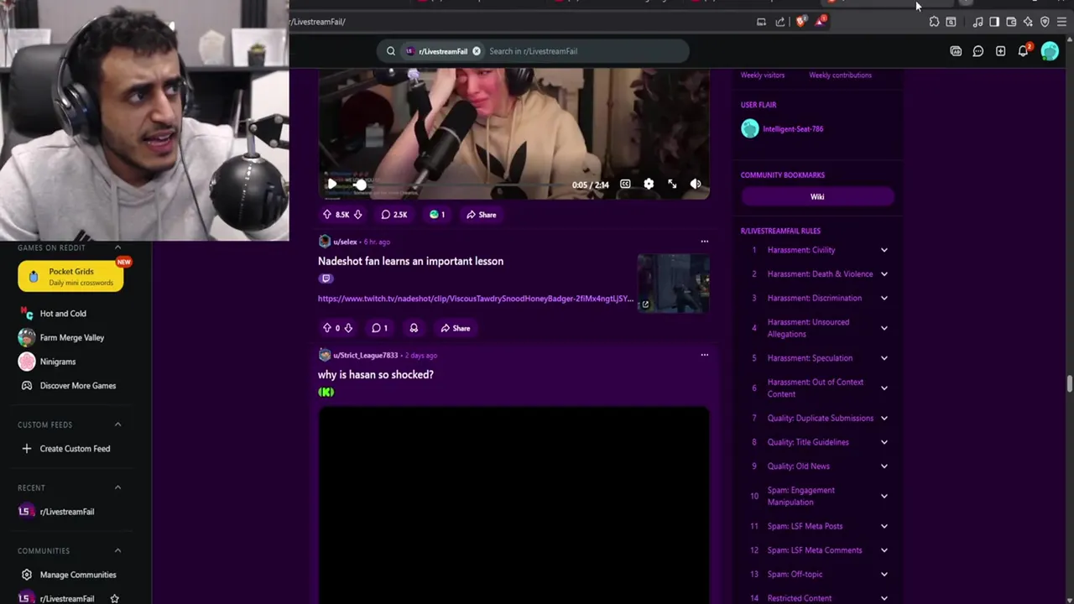Open video settings gear
1074x604 pixels.
click(x=649, y=184)
